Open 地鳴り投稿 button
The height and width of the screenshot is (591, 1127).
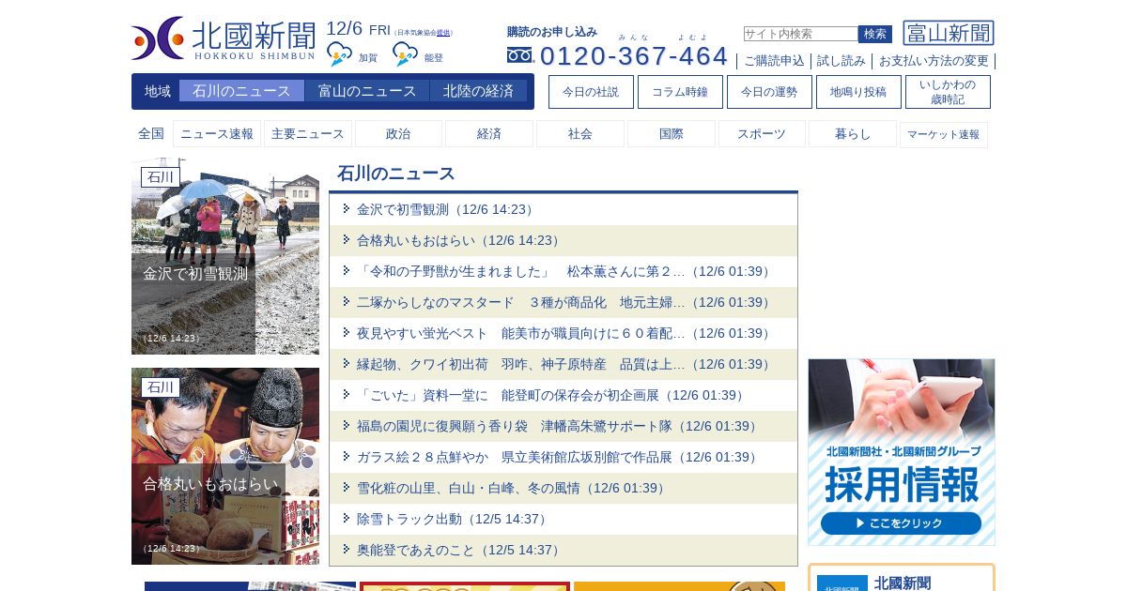(x=858, y=92)
